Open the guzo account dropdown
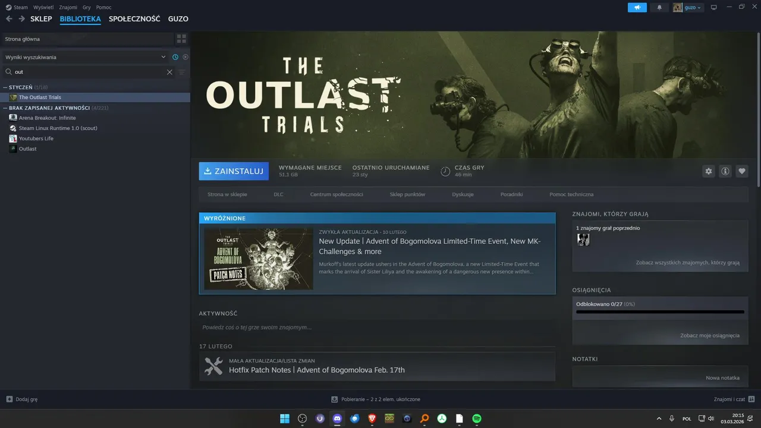Screen dimensions: 761x428 click(688, 7)
